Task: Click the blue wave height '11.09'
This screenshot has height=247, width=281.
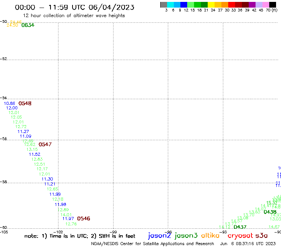Action: tap(25, 136)
